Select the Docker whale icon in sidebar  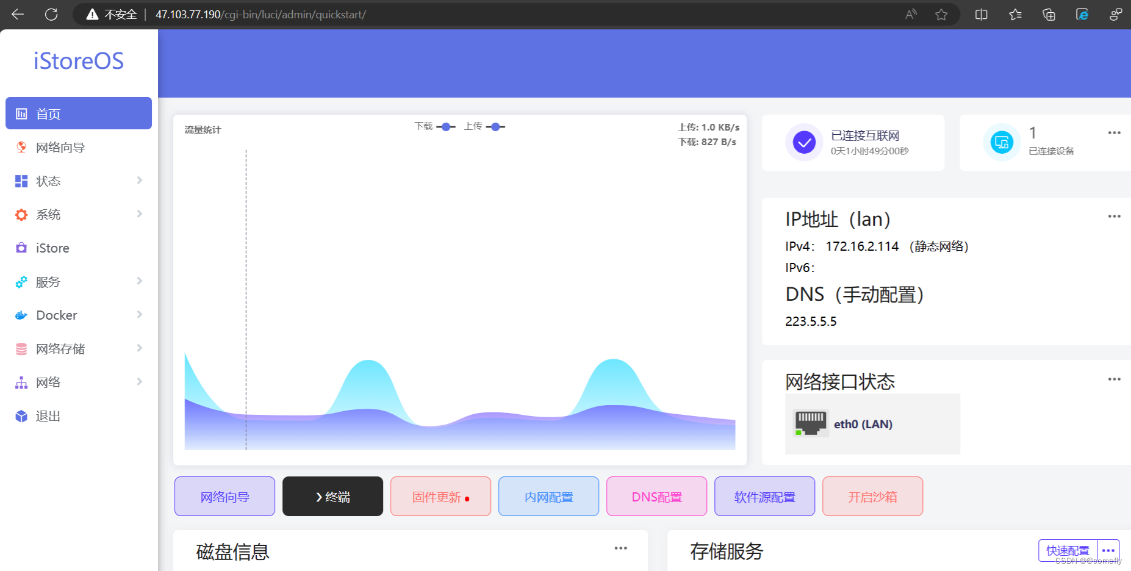click(21, 315)
